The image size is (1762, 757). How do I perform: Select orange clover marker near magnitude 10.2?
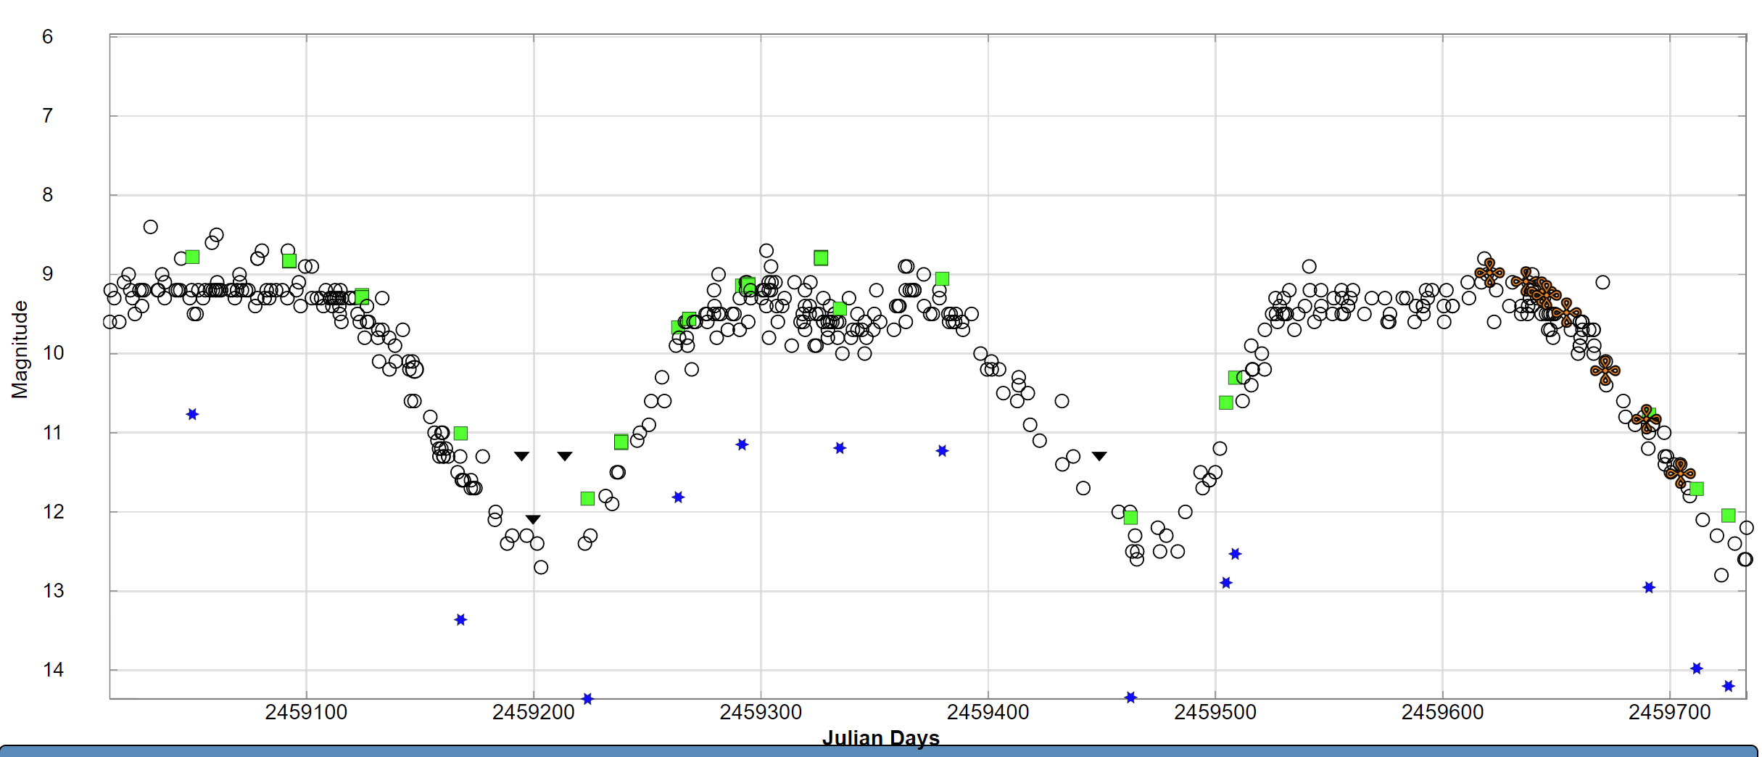(1605, 370)
